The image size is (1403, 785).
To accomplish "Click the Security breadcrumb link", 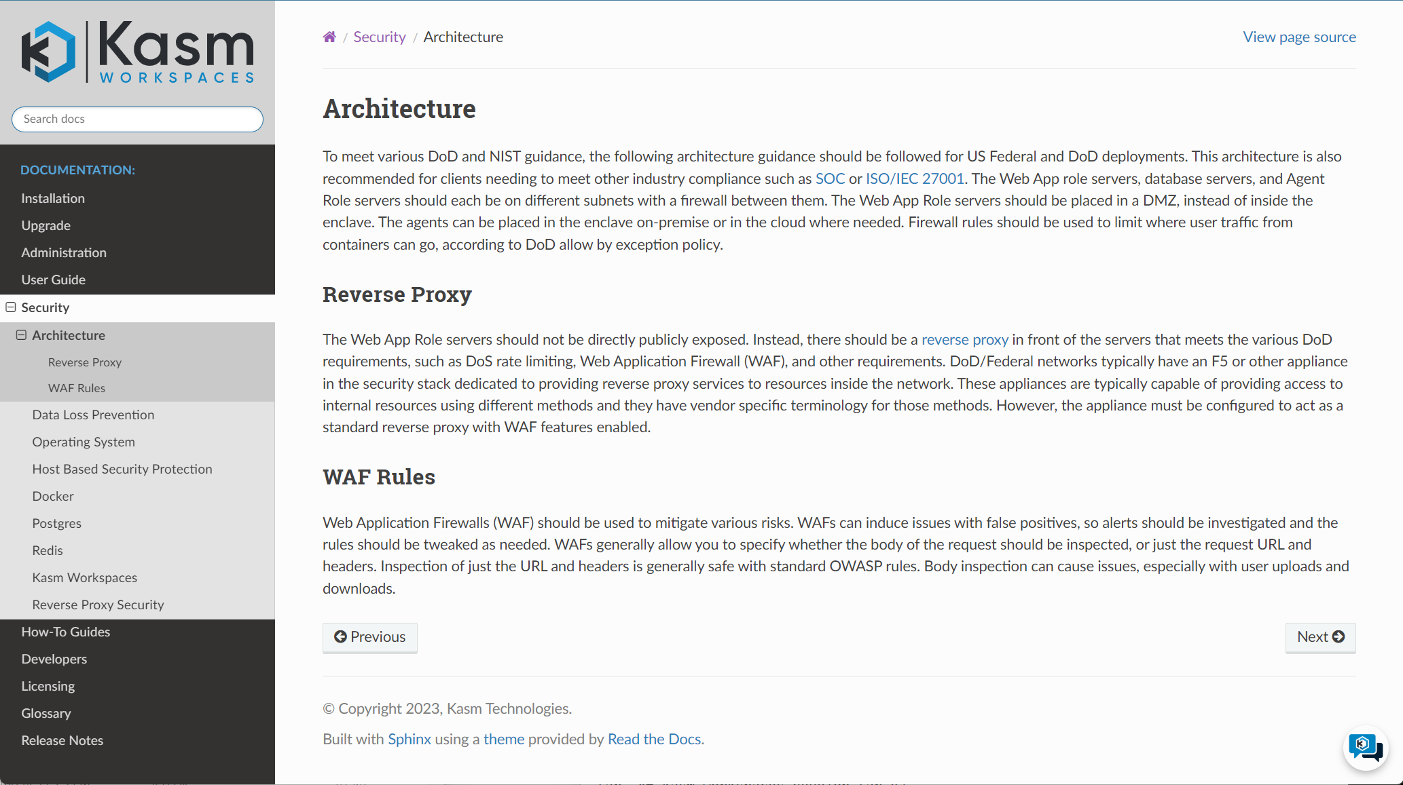I will click(379, 37).
